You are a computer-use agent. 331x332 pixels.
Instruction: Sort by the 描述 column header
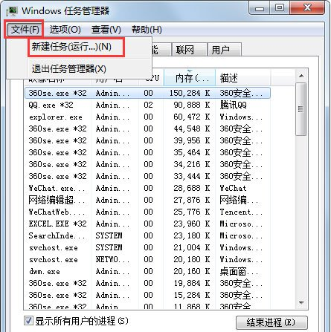click(243, 78)
